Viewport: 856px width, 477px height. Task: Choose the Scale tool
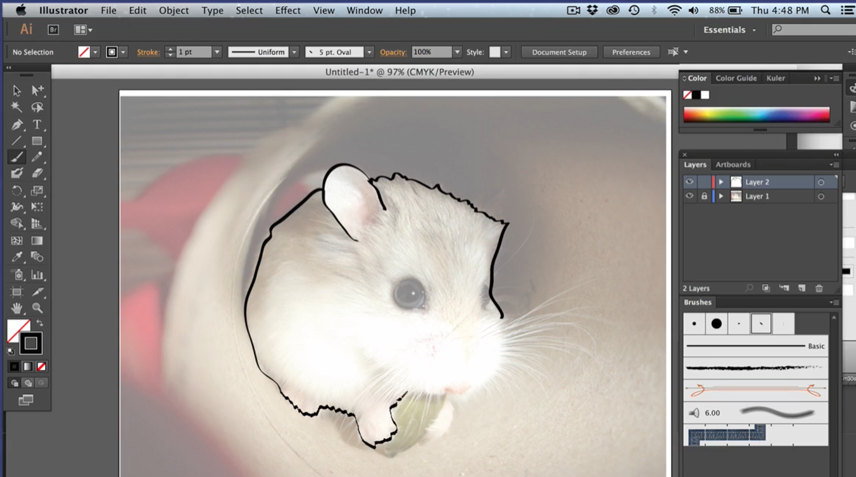pyautogui.click(x=37, y=191)
